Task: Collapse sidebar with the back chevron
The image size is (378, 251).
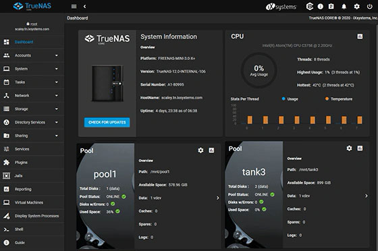Action: pos(84,7)
